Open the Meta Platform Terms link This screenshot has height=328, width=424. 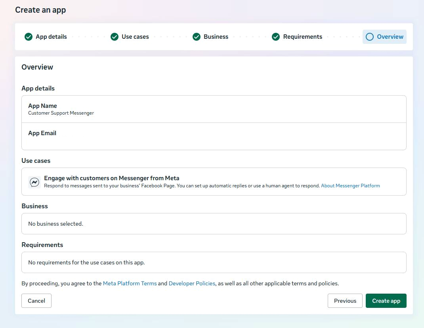tap(130, 283)
